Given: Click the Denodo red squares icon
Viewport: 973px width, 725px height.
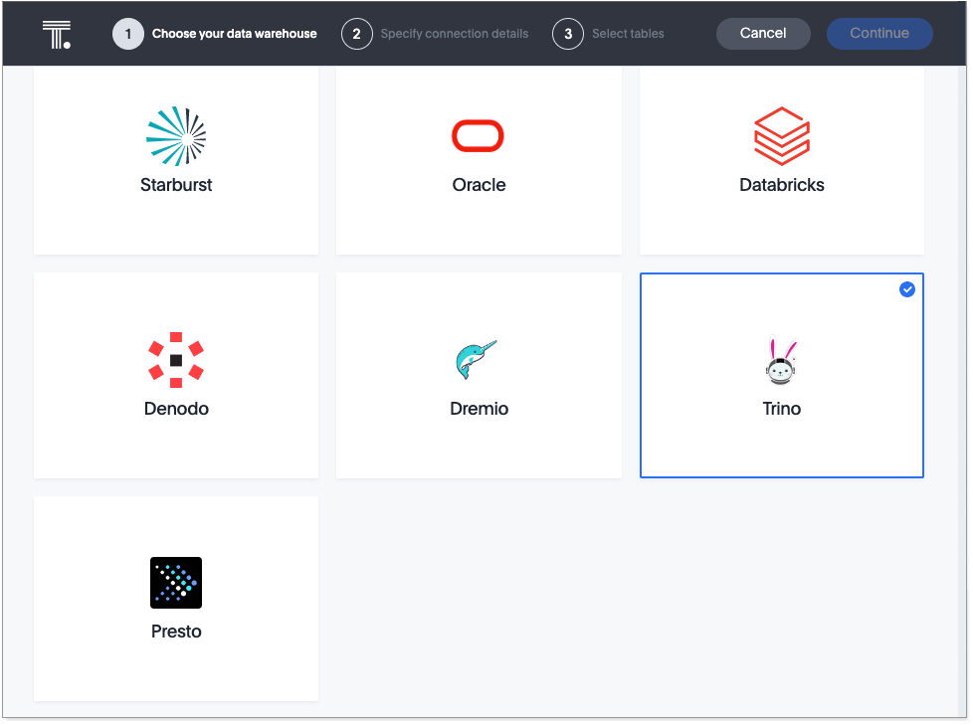Looking at the screenshot, I should click(x=176, y=360).
